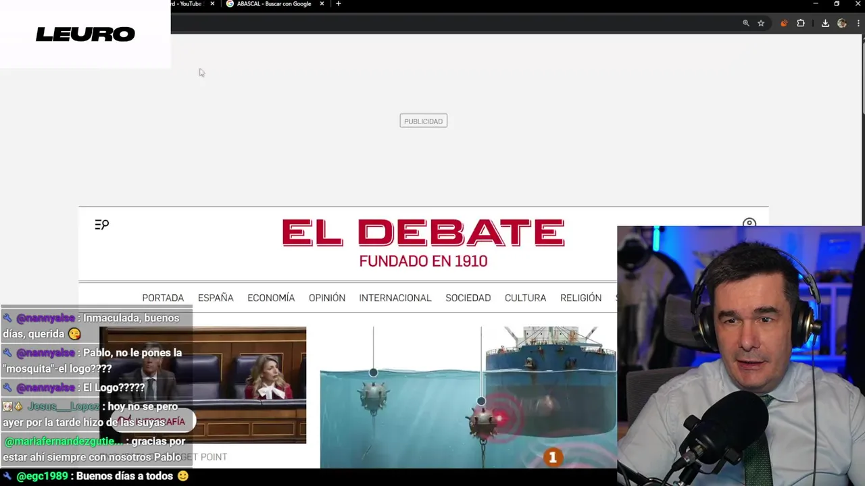Open the parliament photo article thumbnail
This screenshot has width=865, height=486.
(203, 385)
